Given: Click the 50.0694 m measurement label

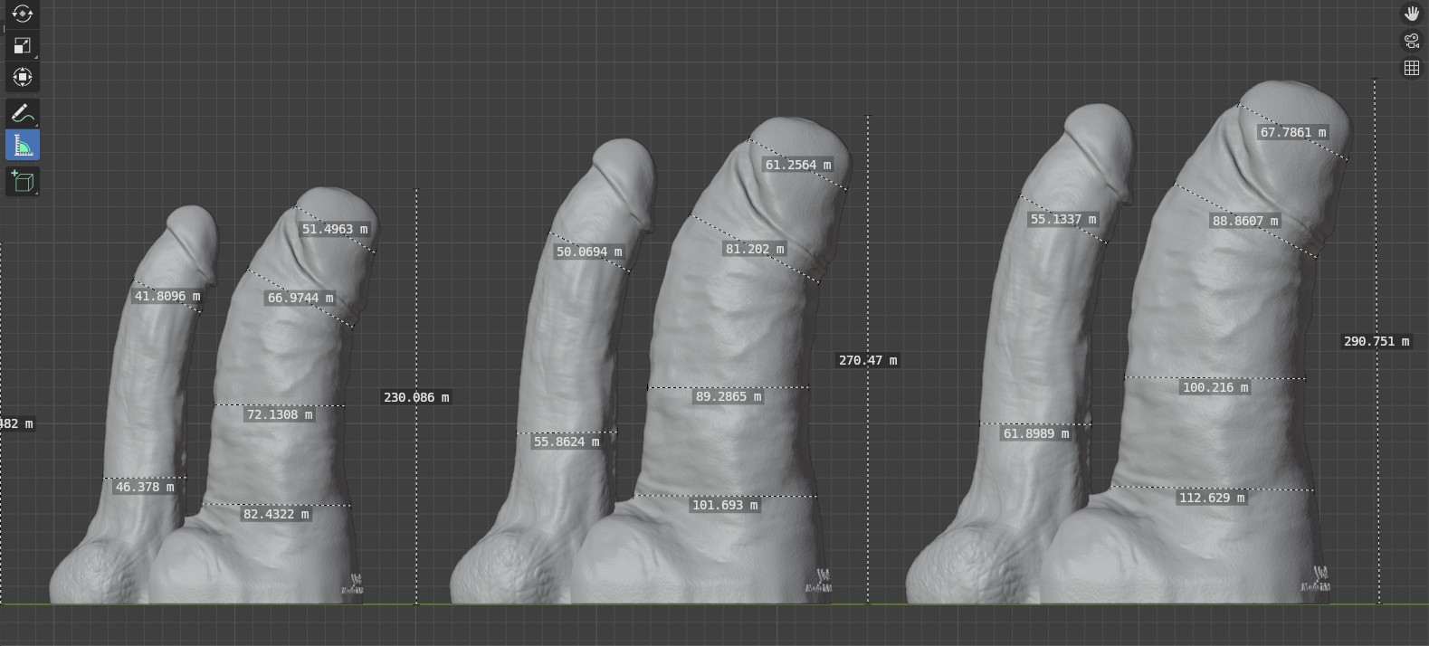Looking at the screenshot, I should [x=589, y=252].
